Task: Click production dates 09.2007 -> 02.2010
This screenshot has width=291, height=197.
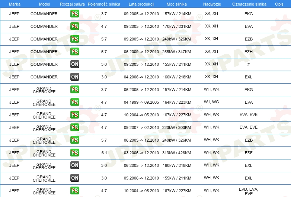Action: click(141, 127)
